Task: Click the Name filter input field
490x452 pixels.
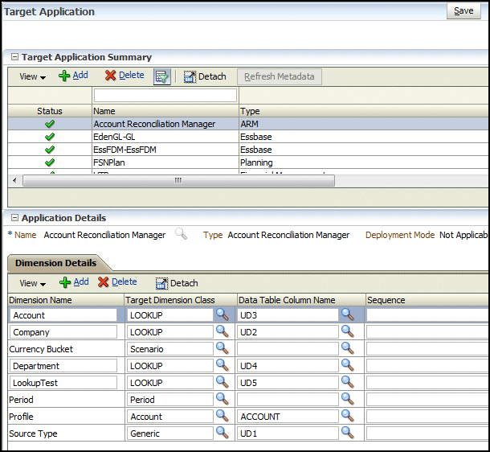Action: [x=165, y=96]
